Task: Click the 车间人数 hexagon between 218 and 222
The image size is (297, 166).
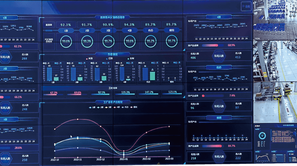Action: click(x=219, y=157)
